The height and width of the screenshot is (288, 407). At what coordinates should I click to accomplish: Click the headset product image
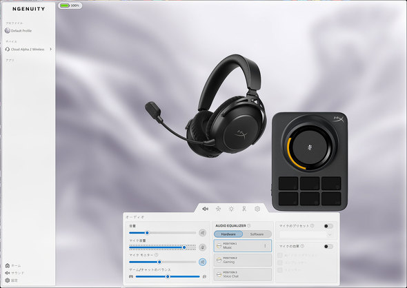click(206, 106)
